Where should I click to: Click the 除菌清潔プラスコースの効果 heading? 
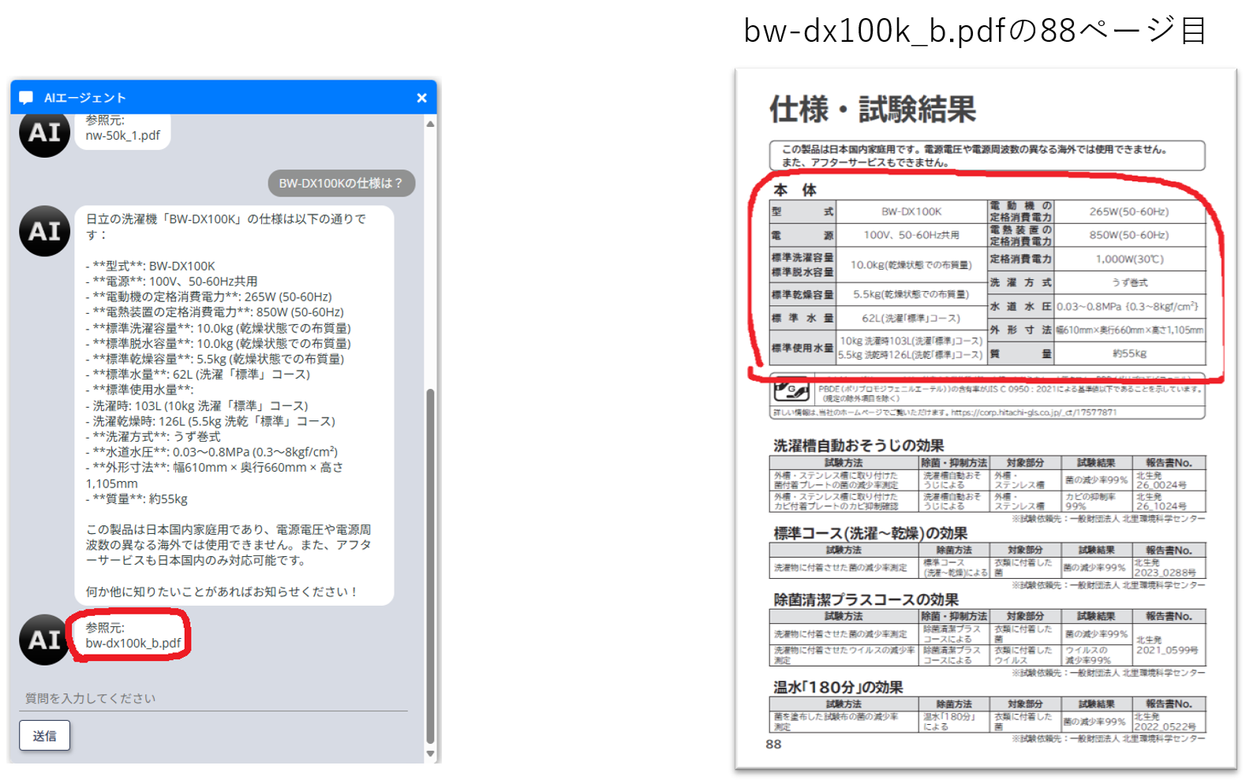pyautogui.click(x=866, y=599)
